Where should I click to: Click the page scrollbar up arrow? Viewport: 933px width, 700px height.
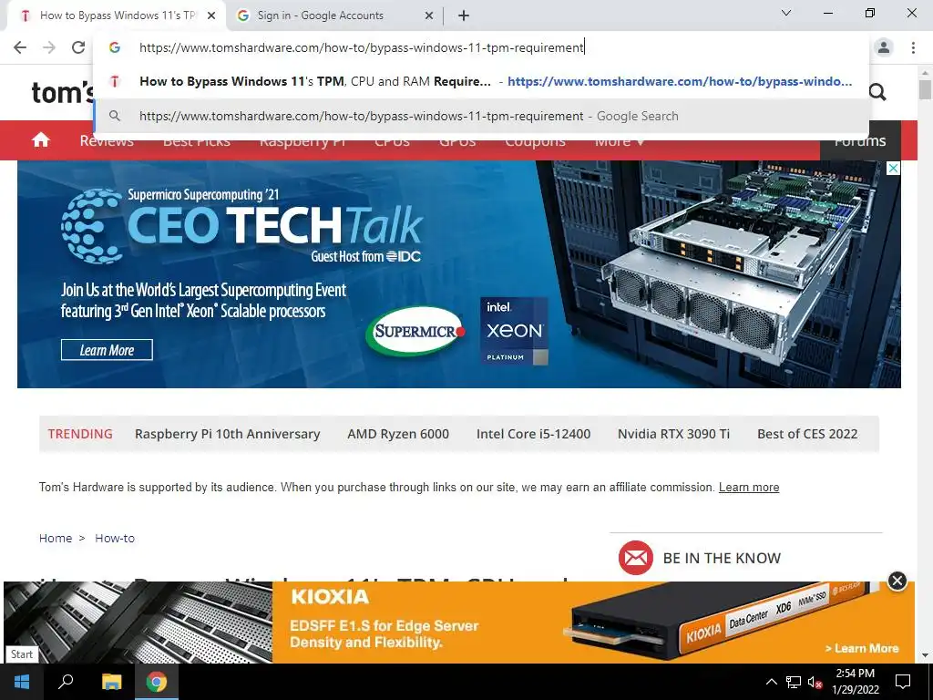coord(925,73)
